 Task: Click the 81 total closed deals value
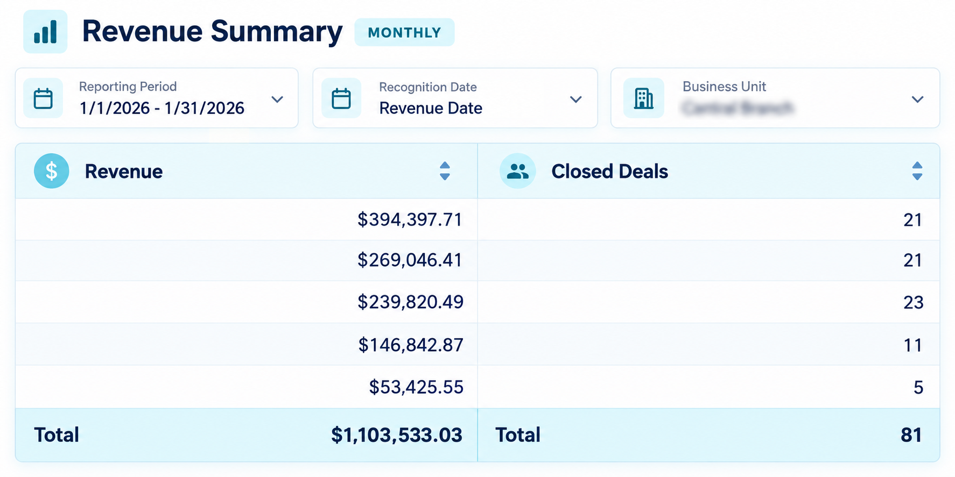tap(911, 435)
